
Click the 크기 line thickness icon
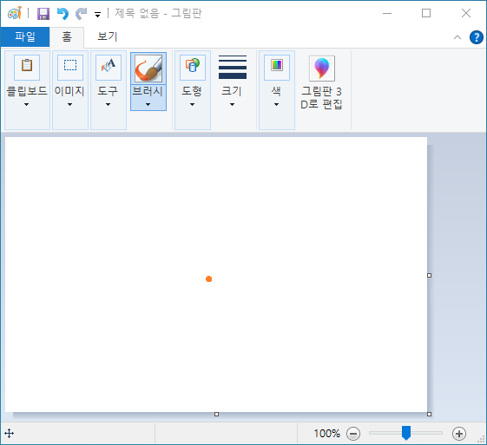pyautogui.click(x=233, y=67)
